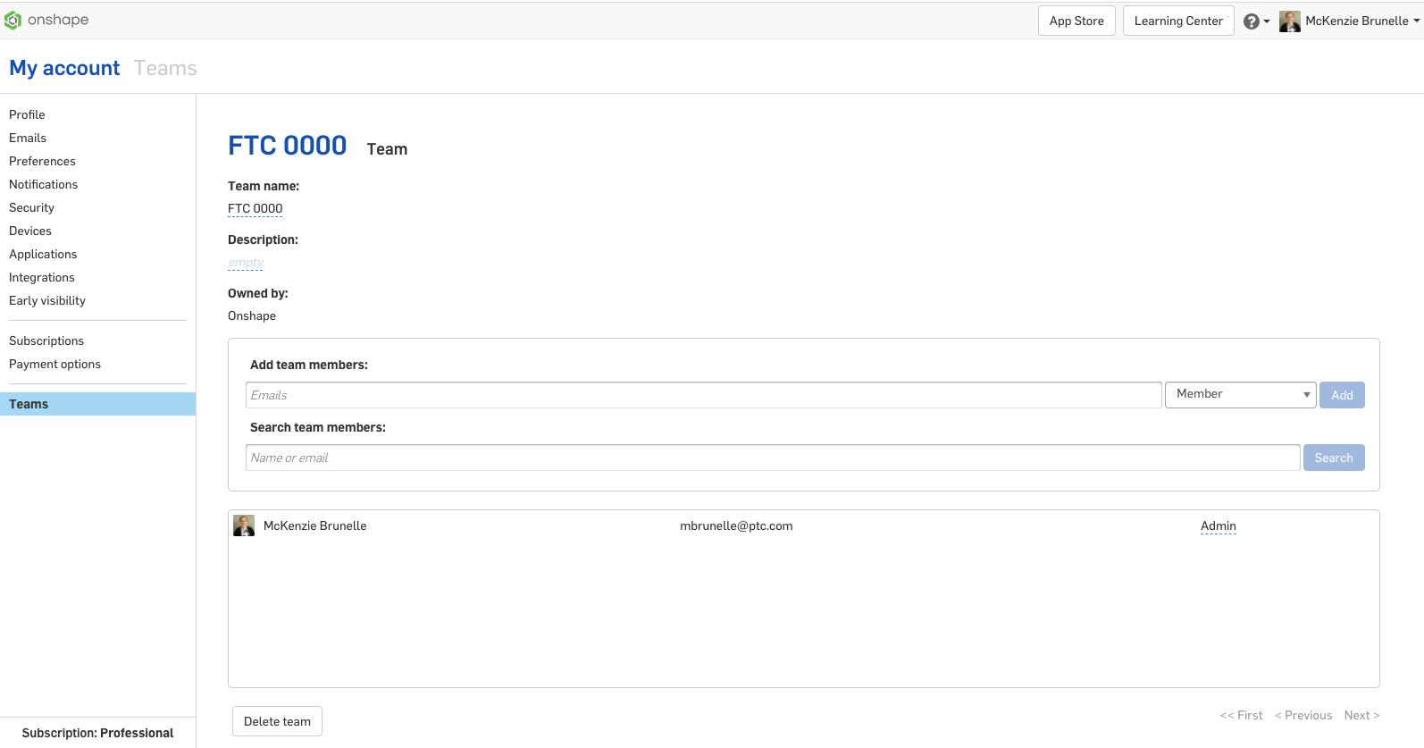This screenshot has width=1424, height=748.
Task: Change the Admin role for McKenzie Brunelle
Action: click(x=1218, y=526)
